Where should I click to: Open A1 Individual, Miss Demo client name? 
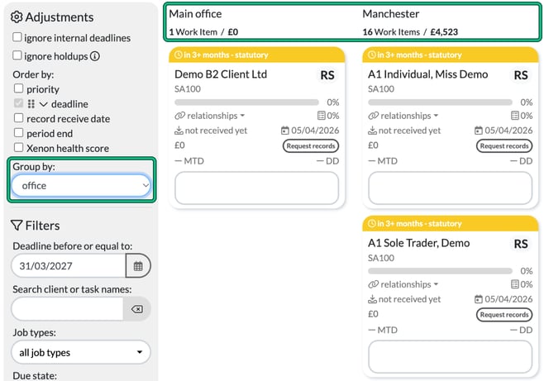[x=427, y=74]
